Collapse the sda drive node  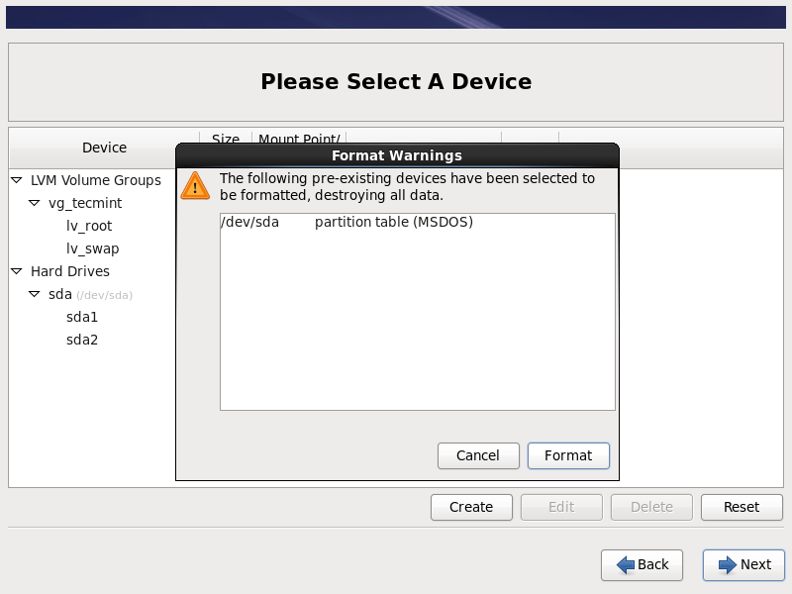click(35, 294)
